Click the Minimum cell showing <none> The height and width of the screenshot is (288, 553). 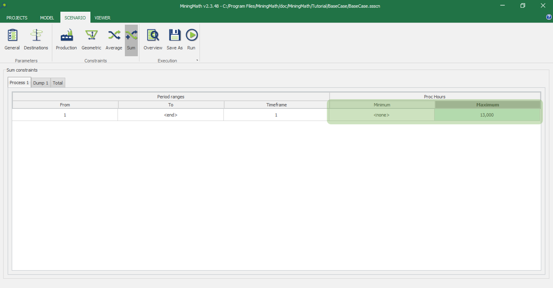click(381, 115)
